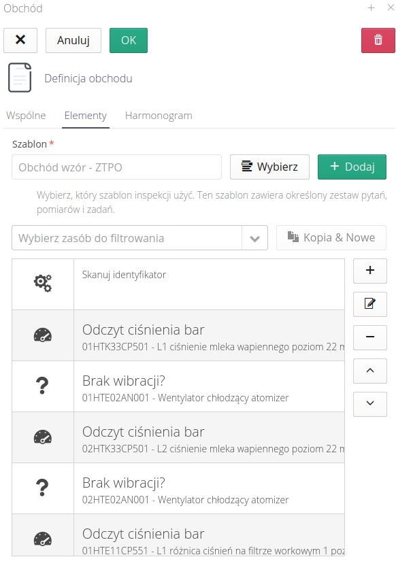Edit the selected element with the pencil icon
Screen dimensions: 396x572
click(369, 304)
